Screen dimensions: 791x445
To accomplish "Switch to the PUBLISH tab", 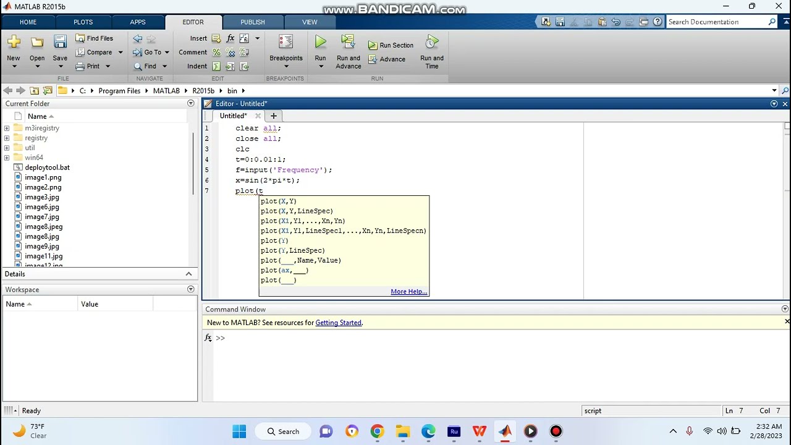I will click(x=252, y=22).
